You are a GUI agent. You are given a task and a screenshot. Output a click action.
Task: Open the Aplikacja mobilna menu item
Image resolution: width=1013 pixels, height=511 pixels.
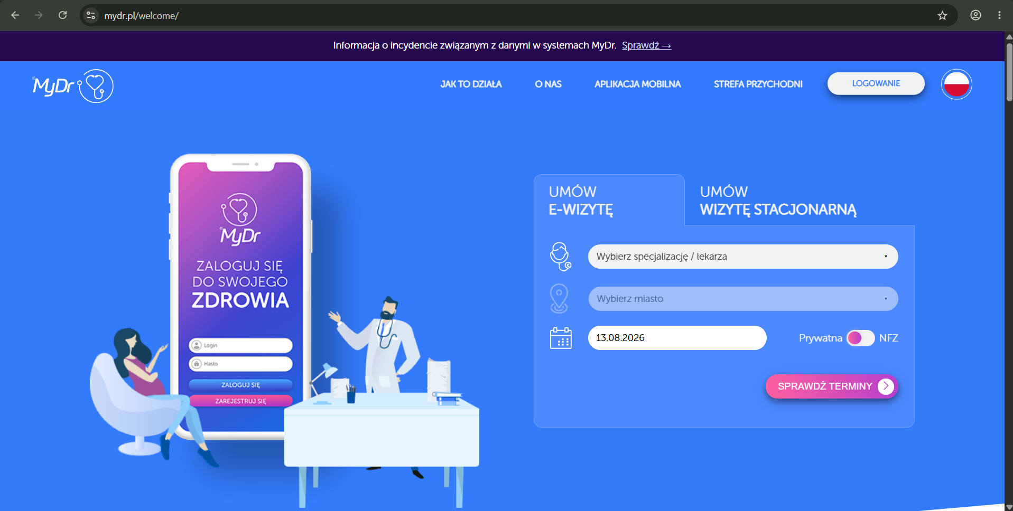coord(638,84)
